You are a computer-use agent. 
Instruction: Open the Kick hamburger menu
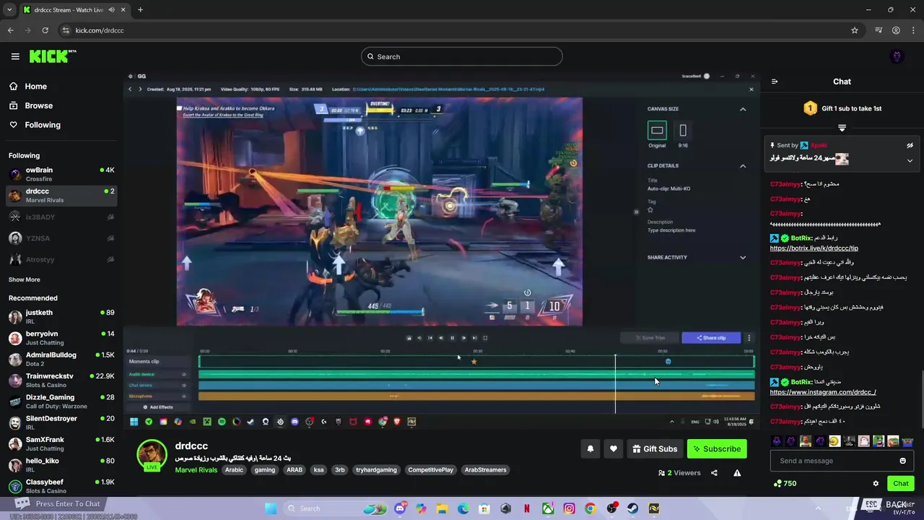pyautogui.click(x=15, y=56)
